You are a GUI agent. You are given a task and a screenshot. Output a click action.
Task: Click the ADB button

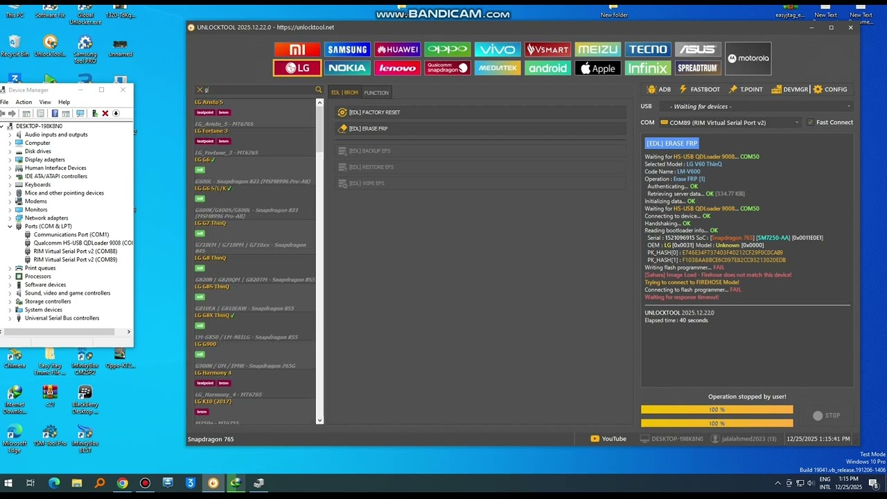659,89
